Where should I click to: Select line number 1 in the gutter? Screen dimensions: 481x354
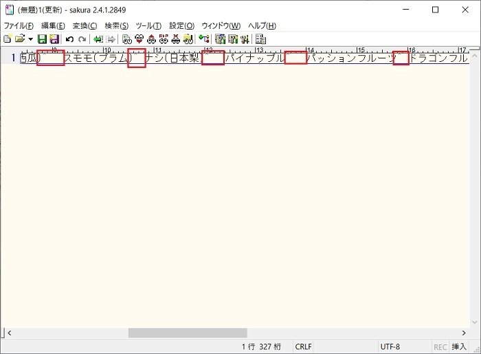click(x=13, y=58)
